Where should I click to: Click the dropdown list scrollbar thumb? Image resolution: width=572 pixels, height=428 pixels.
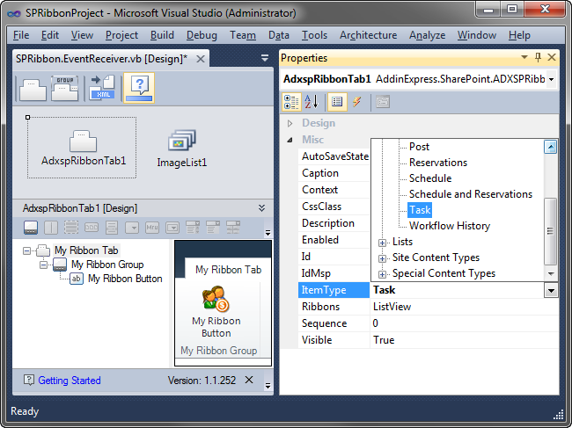pyautogui.click(x=550, y=231)
